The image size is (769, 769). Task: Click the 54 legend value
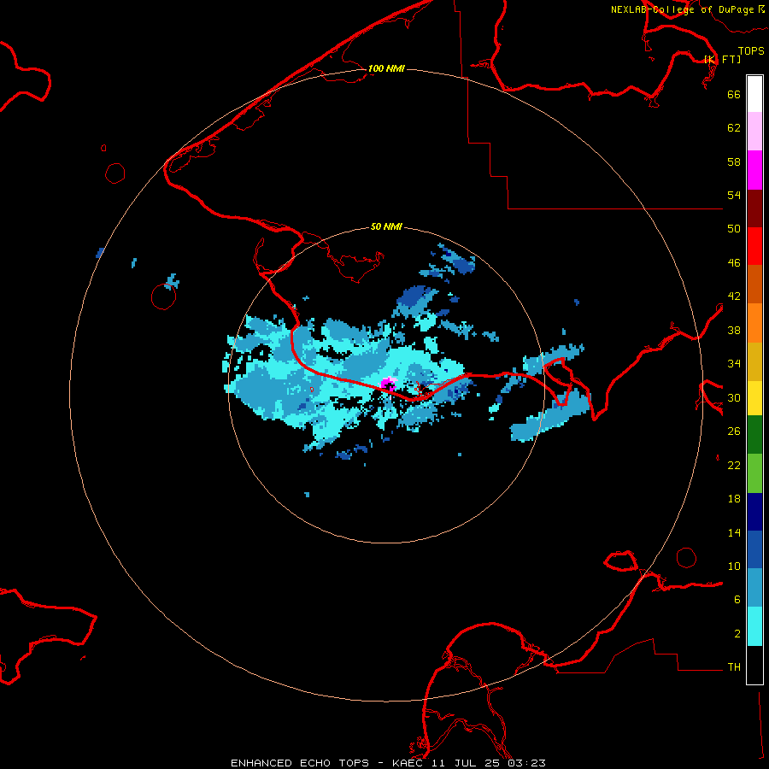[x=734, y=195]
